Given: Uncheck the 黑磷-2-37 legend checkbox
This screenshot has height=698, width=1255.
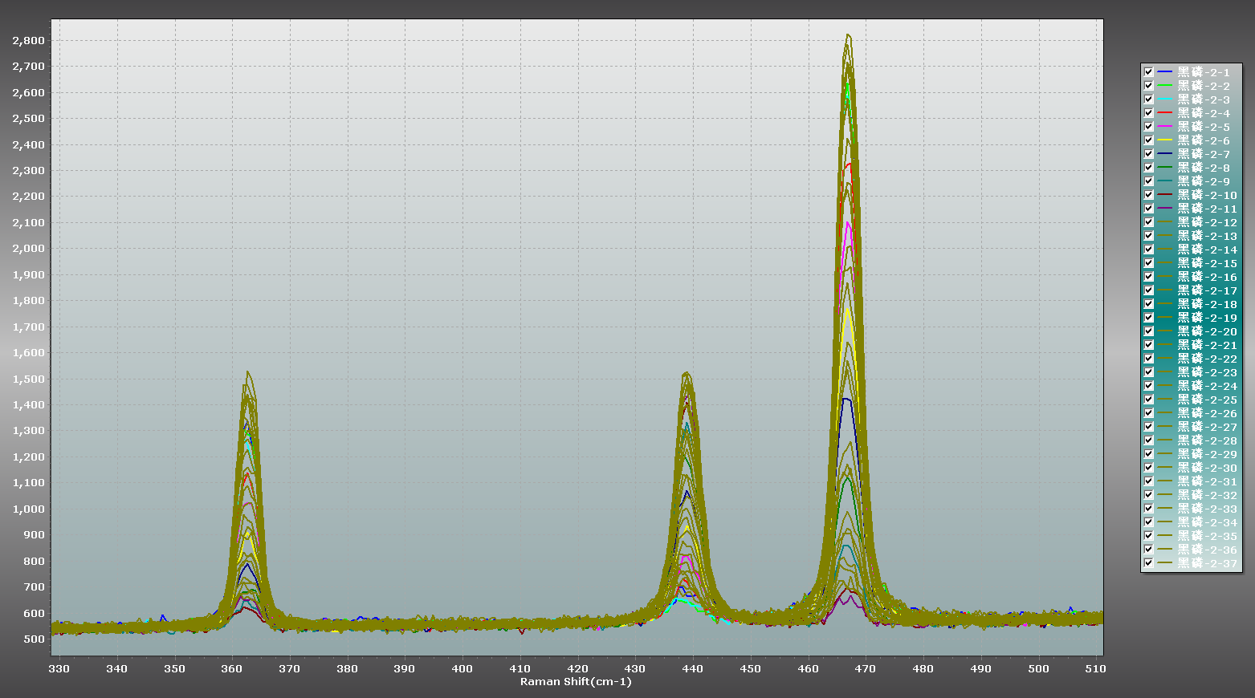Looking at the screenshot, I should coord(1148,563).
